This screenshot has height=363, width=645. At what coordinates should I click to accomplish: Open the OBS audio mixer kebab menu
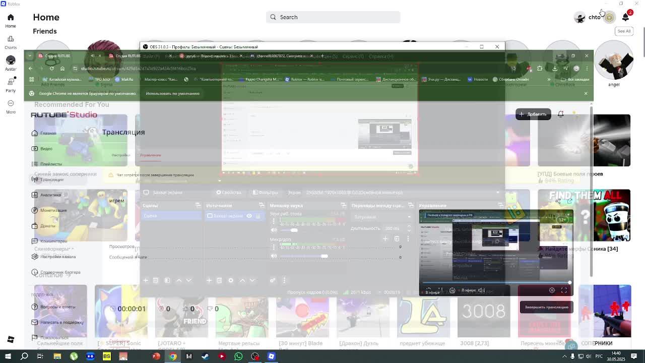click(x=284, y=280)
